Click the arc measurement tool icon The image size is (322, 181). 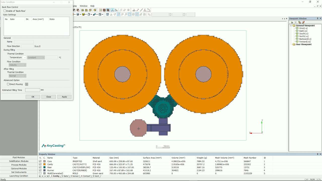click(x=149, y=10)
